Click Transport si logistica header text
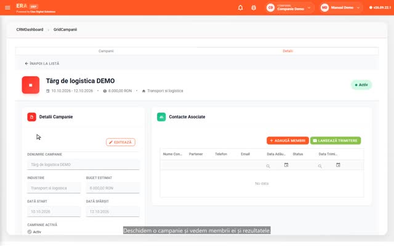Viewport: 394px width, 246px height. (x=165, y=91)
